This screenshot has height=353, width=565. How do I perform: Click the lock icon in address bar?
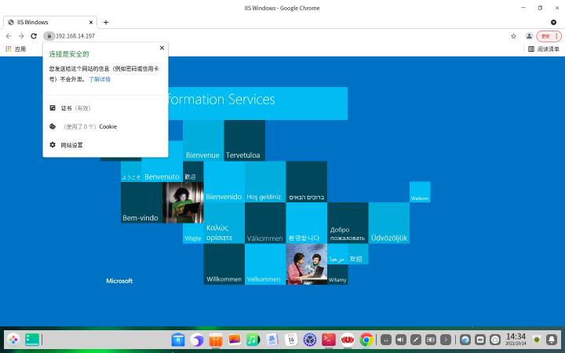coord(49,36)
